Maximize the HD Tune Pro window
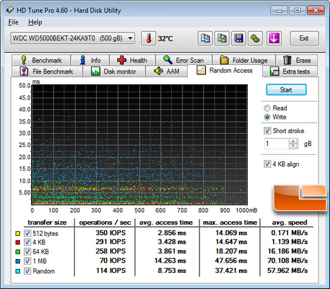The image size is (330, 289). 297,10
